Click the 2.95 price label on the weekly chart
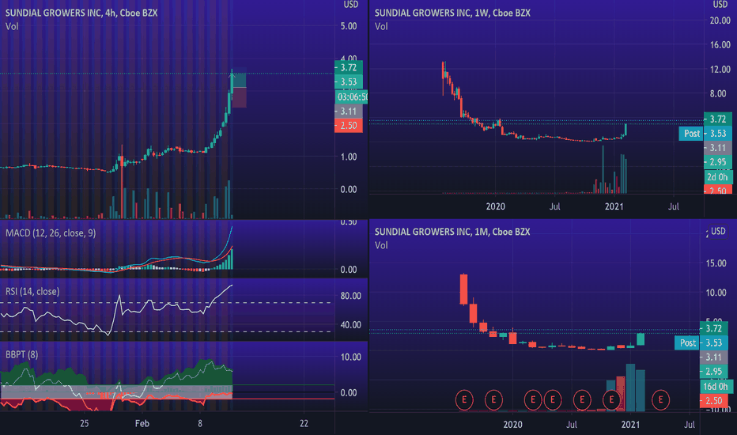This screenshot has width=737, height=435. click(x=718, y=162)
